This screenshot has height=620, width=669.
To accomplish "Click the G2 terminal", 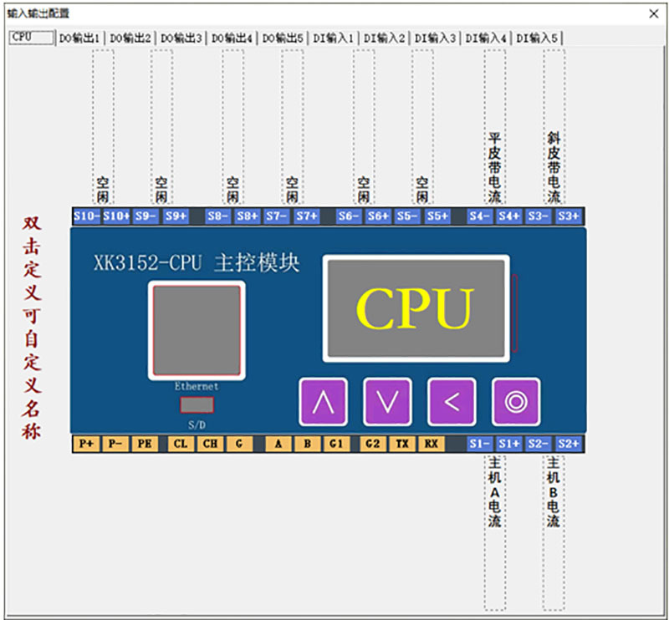I will click(x=373, y=444).
